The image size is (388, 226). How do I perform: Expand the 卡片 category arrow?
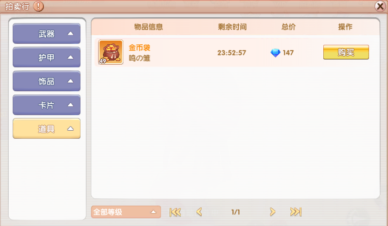[71, 105]
